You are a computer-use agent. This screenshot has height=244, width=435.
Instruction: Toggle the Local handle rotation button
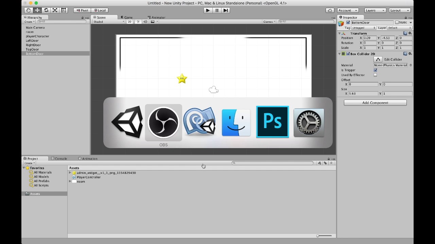[99, 11]
